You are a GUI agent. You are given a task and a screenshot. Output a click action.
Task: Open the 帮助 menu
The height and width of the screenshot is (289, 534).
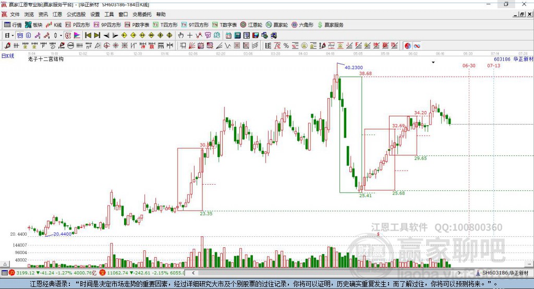[161, 14]
